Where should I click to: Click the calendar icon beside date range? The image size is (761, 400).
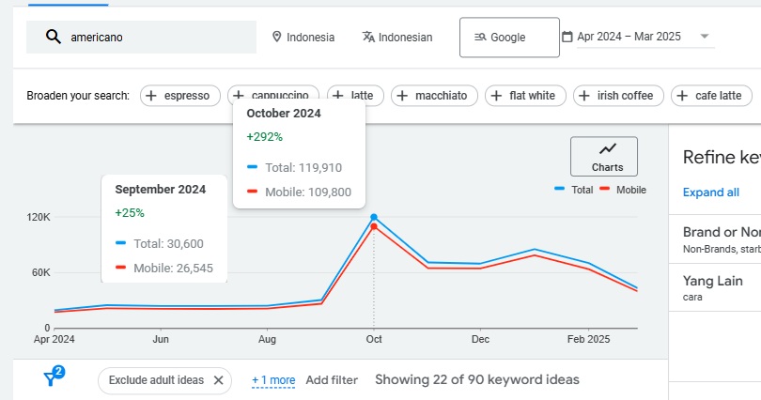coord(567,38)
